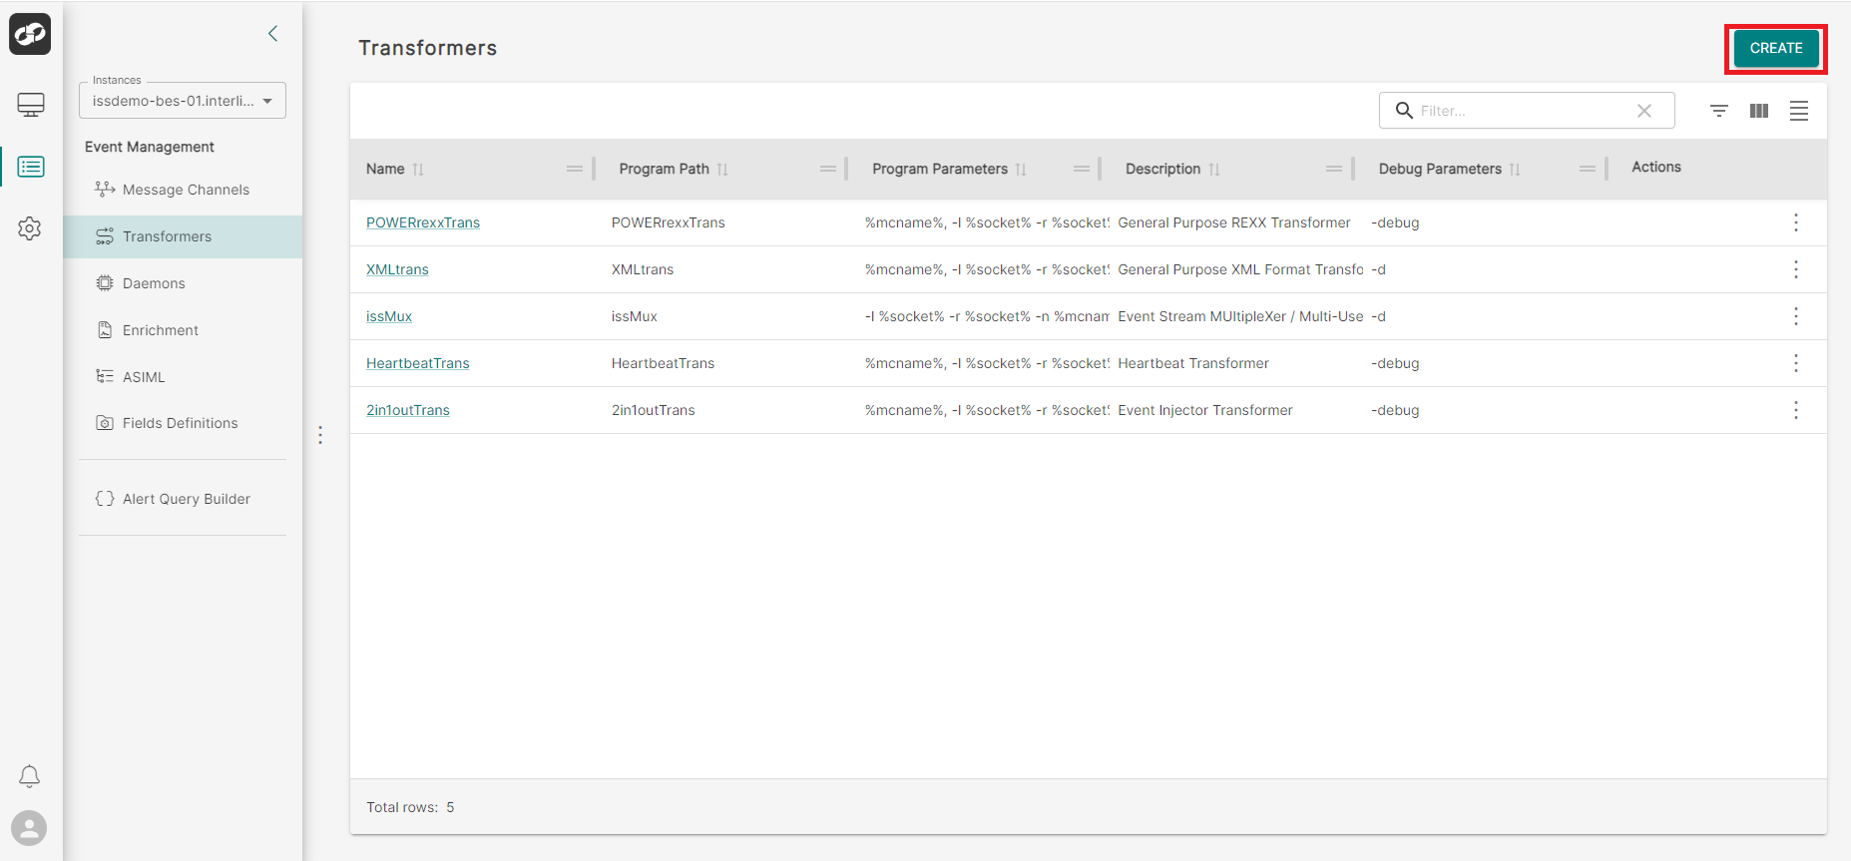
Task: Open Daemons menu item
Action: tap(183, 283)
